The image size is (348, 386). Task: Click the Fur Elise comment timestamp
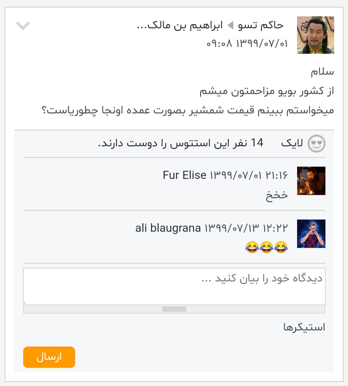(x=249, y=175)
